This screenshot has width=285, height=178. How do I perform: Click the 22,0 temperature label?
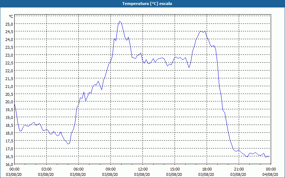10,71
